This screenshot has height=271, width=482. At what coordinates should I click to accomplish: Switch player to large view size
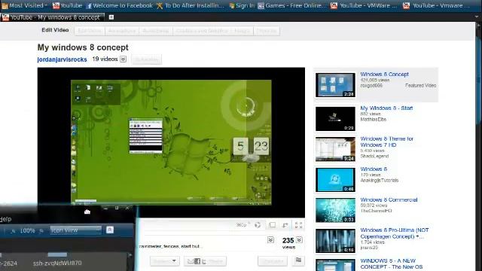point(273,225)
